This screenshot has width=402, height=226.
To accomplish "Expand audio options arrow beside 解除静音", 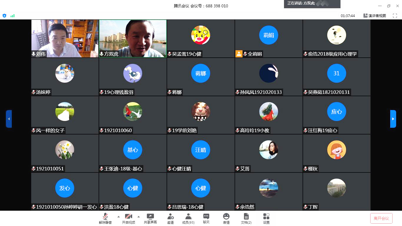I will (119, 217).
